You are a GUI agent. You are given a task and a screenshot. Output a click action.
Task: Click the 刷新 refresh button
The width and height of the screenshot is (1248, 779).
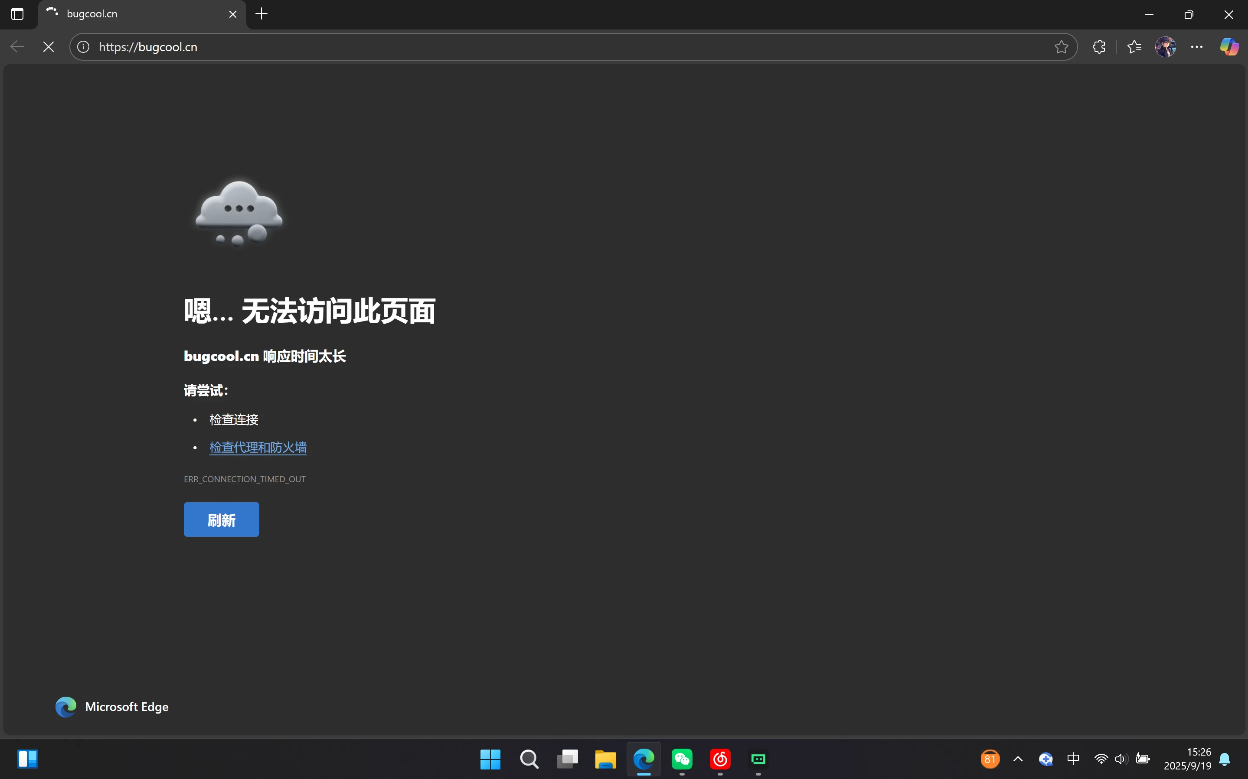click(221, 519)
